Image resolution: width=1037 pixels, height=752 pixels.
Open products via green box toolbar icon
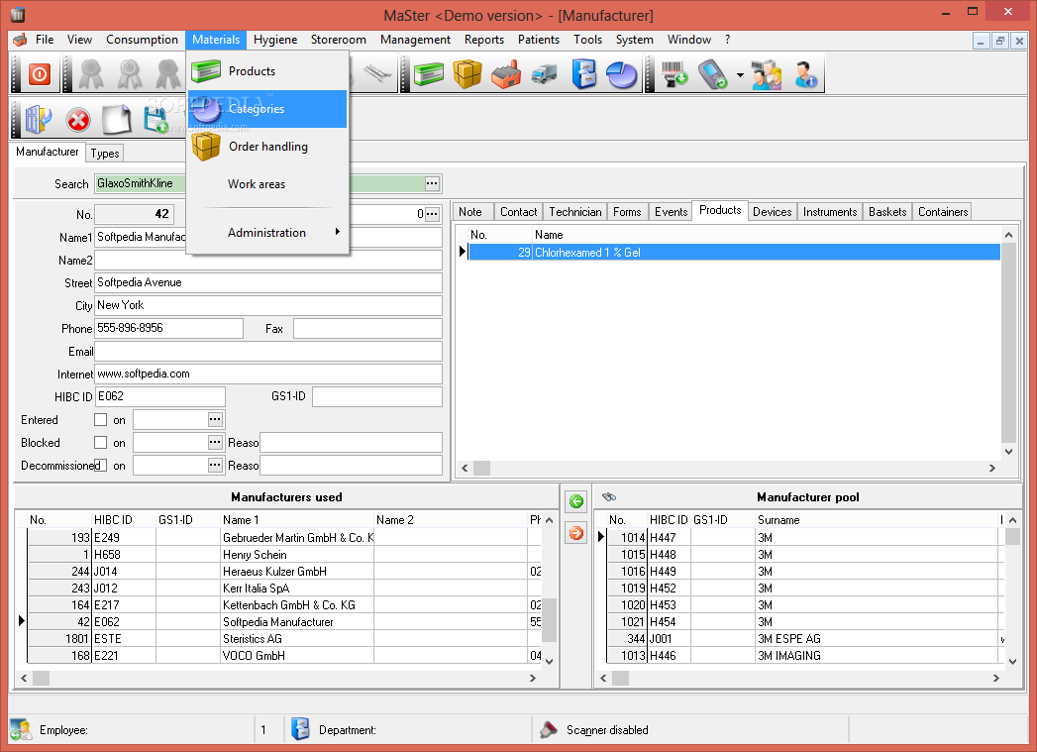(x=429, y=74)
